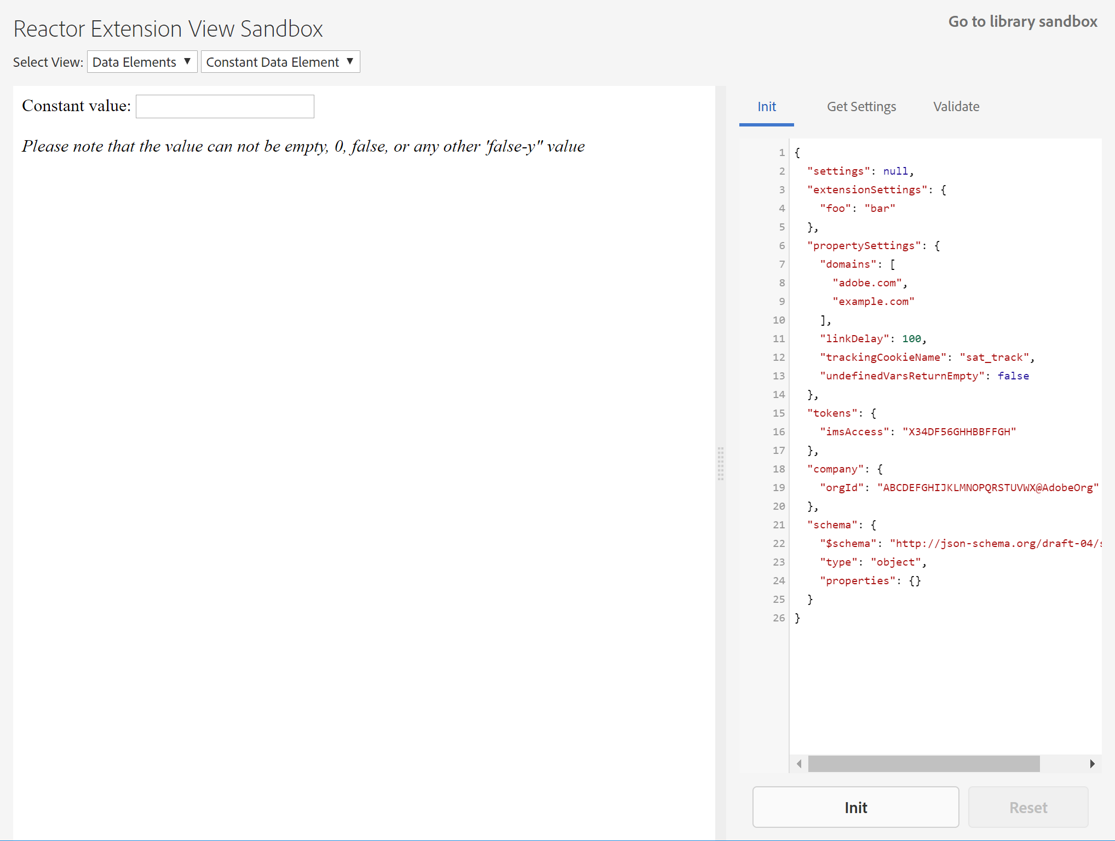Switch to the Init tab
Screen dimensions: 1115x841
pyautogui.click(x=766, y=107)
